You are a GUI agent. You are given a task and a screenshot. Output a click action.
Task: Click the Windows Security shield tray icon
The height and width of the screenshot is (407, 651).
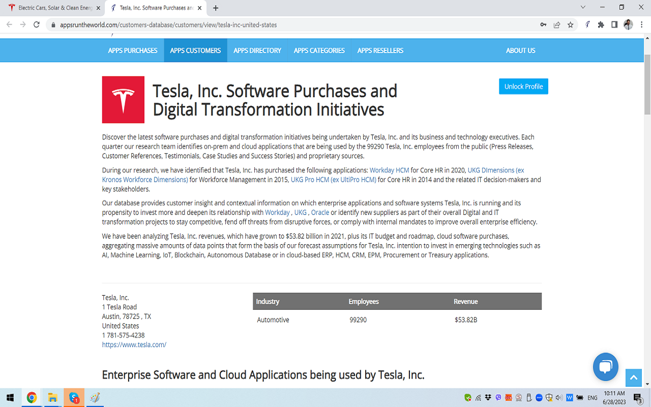click(x=549, y=398)
